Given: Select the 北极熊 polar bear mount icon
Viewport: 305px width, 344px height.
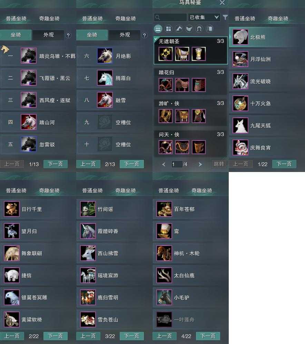Looking at the screenshot, I should click(x=240, y=37).
